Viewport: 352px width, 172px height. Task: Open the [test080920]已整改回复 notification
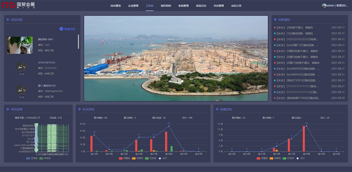click(x=309, y=69)
